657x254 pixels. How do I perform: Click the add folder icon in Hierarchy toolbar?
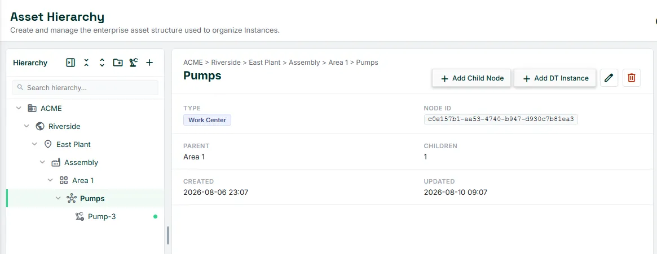point(118,63)
